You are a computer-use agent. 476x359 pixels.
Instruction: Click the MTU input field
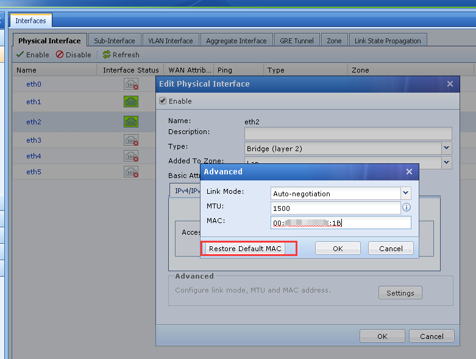coord(335,208)
